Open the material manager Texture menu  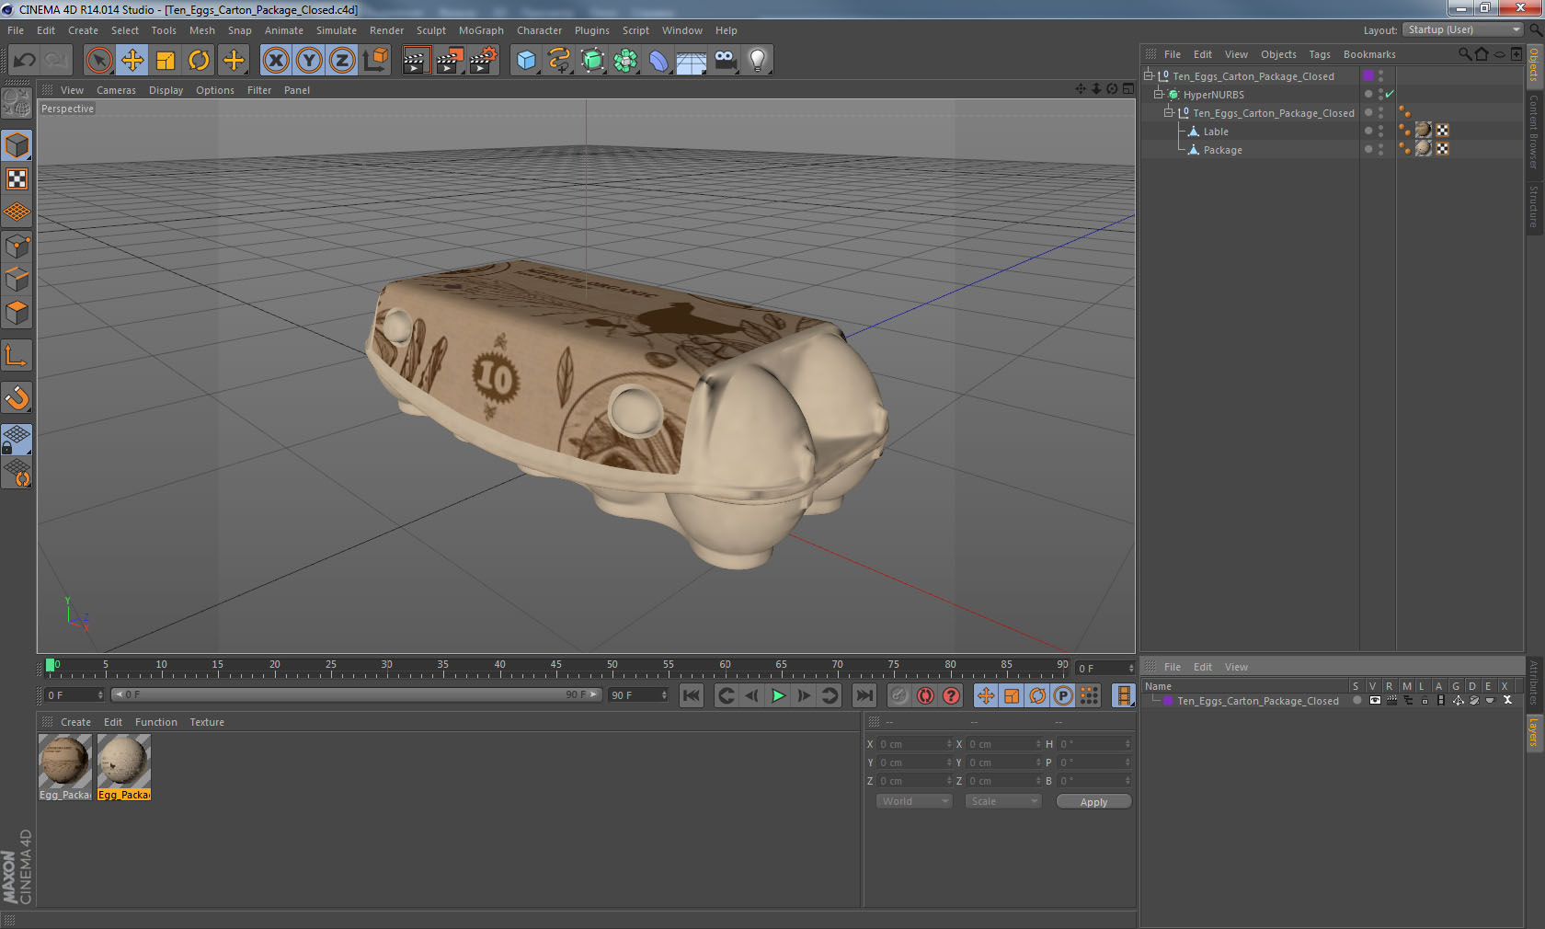207,722
